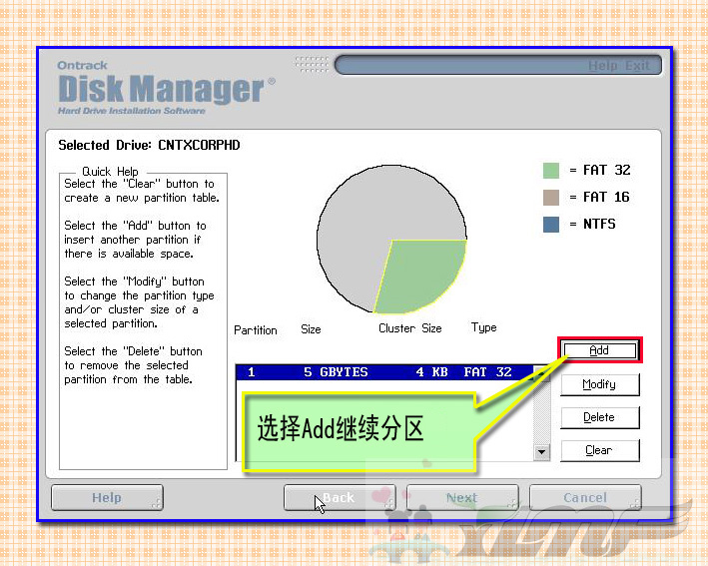Open Help at the bottom left
This screenshot has width=708, height=566.
(107, 497)
